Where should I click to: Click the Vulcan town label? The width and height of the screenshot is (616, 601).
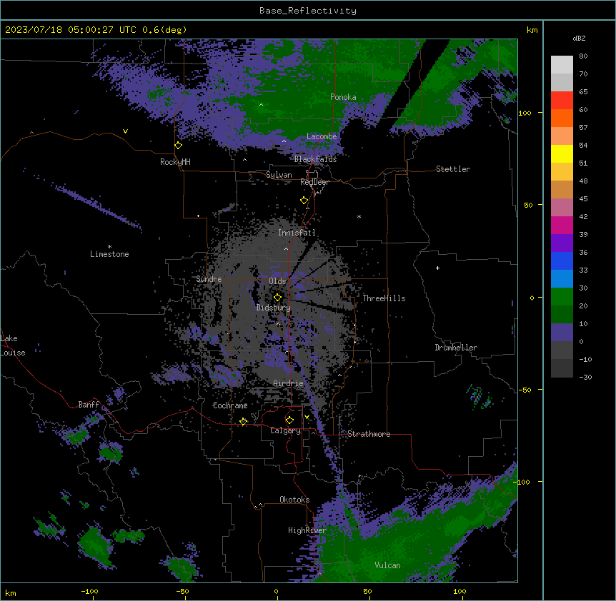coord(387,565)
